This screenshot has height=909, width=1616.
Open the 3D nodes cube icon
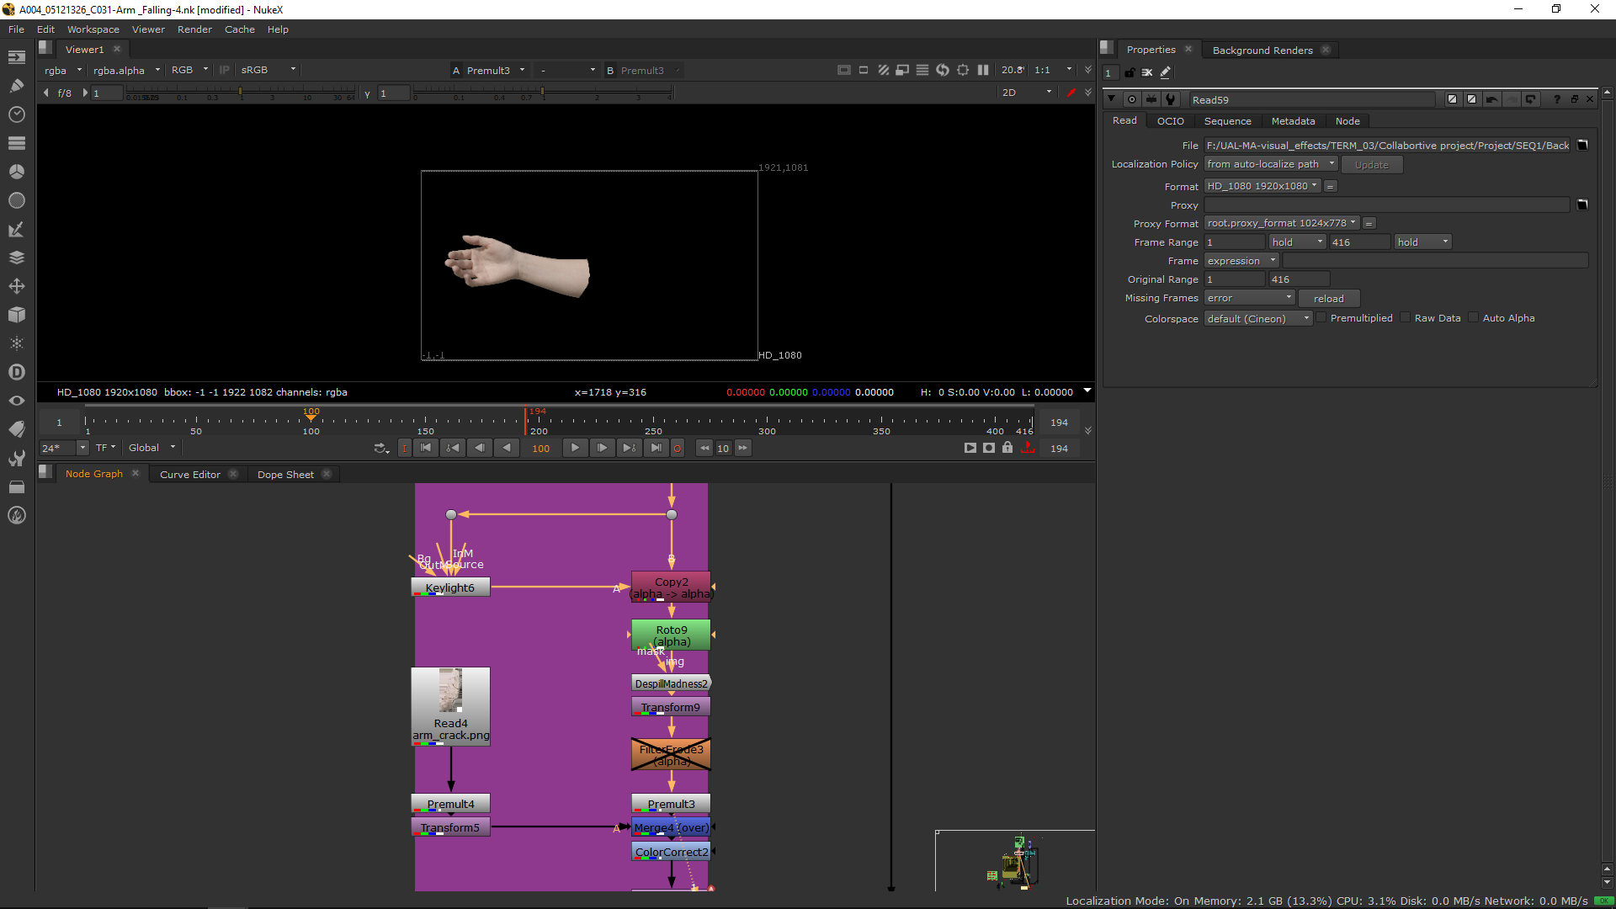point(16,315)
